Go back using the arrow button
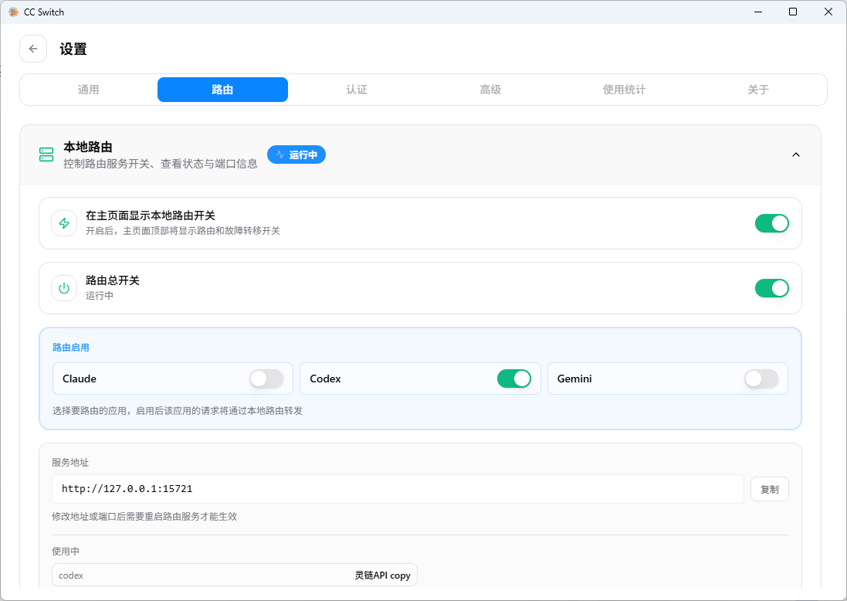Screen dimensions: 847x601 [x=33, y=49]
